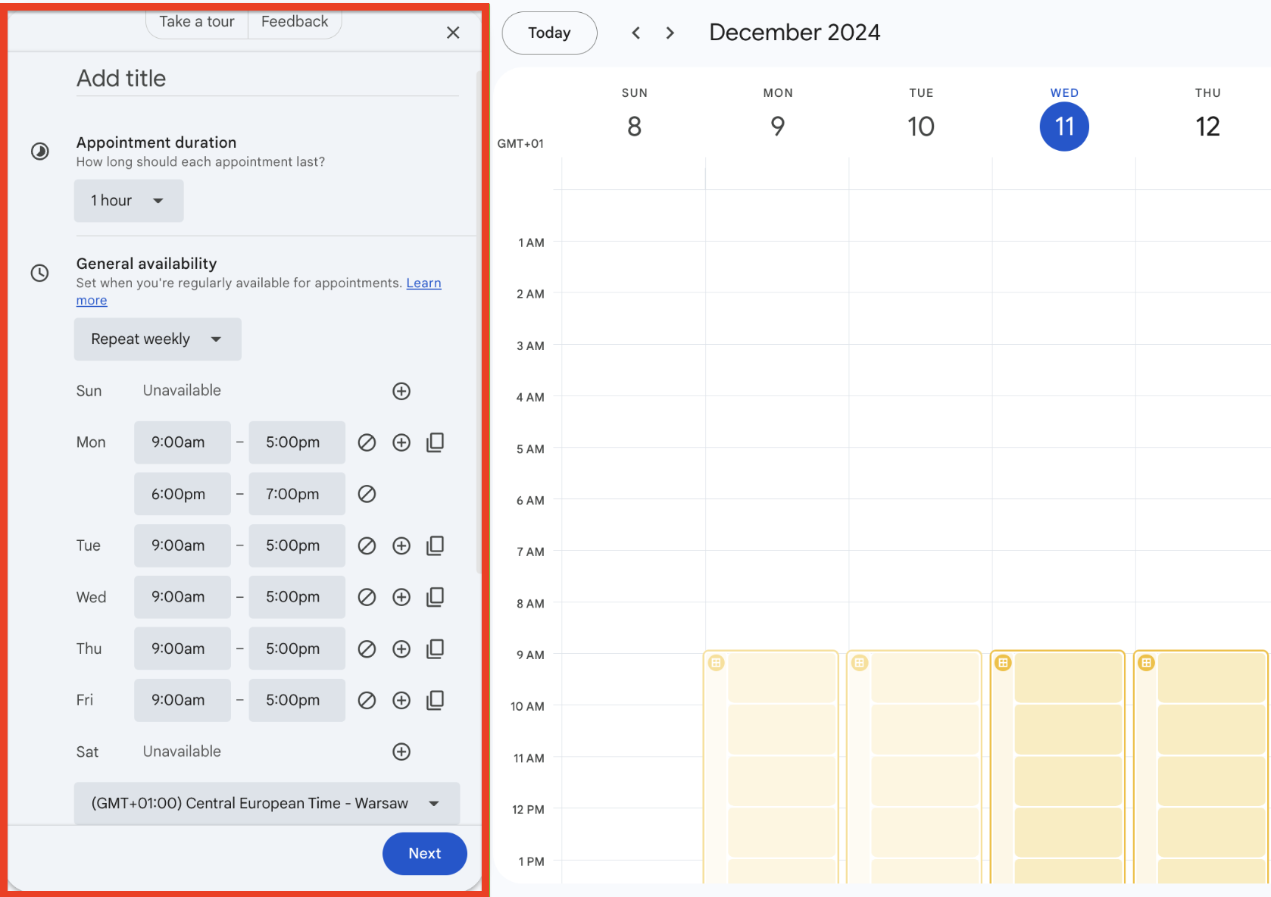Viewport: 1271px width, 897px height.
Task: Go to next week in calendar
Action: [670, 33]
